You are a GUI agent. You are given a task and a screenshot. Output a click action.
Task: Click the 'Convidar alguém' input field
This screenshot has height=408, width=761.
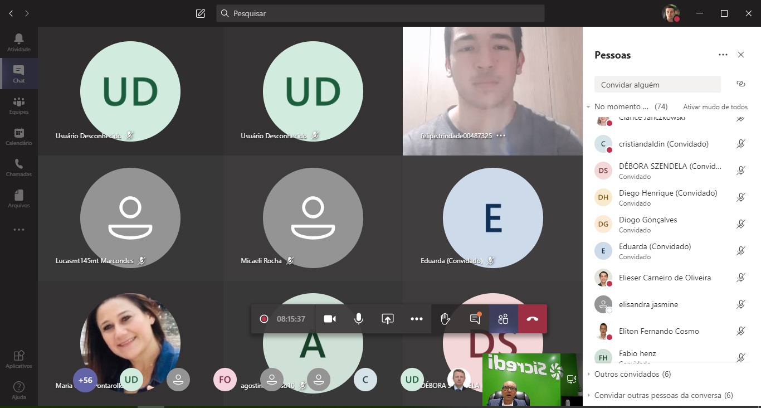pos(657,85)
